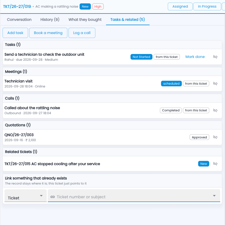Click New badge on related ticket TKT/26-27/015

tap(204, 164)
